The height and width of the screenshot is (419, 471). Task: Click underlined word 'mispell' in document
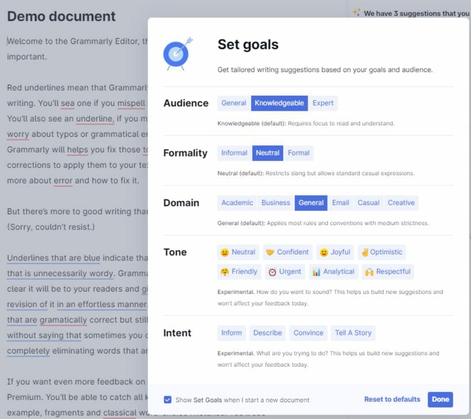pyautogui.click(x=131, y=103)
